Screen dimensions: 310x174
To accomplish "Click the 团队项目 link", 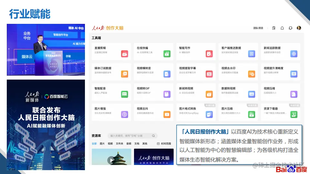I will coord(258,28).
